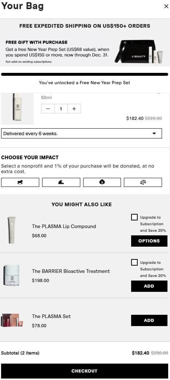
Task: Add The PLASMA Set to bag
Action: tap(149, 320)
